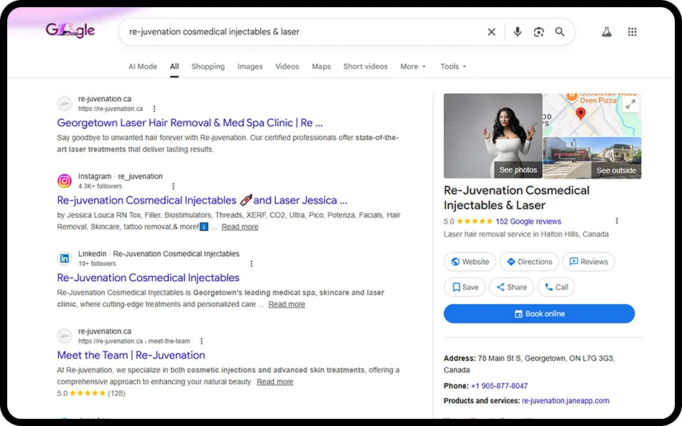The height and width of the screenshot is (426, 682).
Task: Open options for the re-juvenation.ca first result
Action: (x=154, y=109)
